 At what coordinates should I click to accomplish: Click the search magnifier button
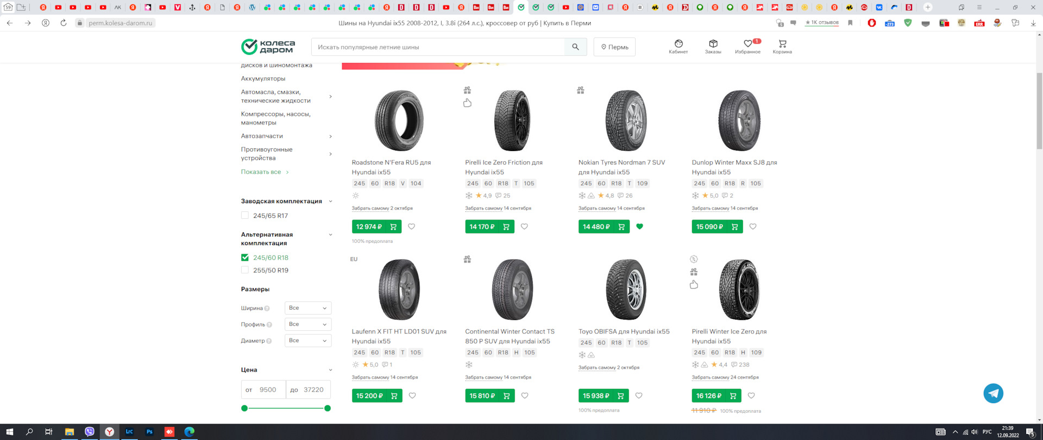tap(575, 47)
